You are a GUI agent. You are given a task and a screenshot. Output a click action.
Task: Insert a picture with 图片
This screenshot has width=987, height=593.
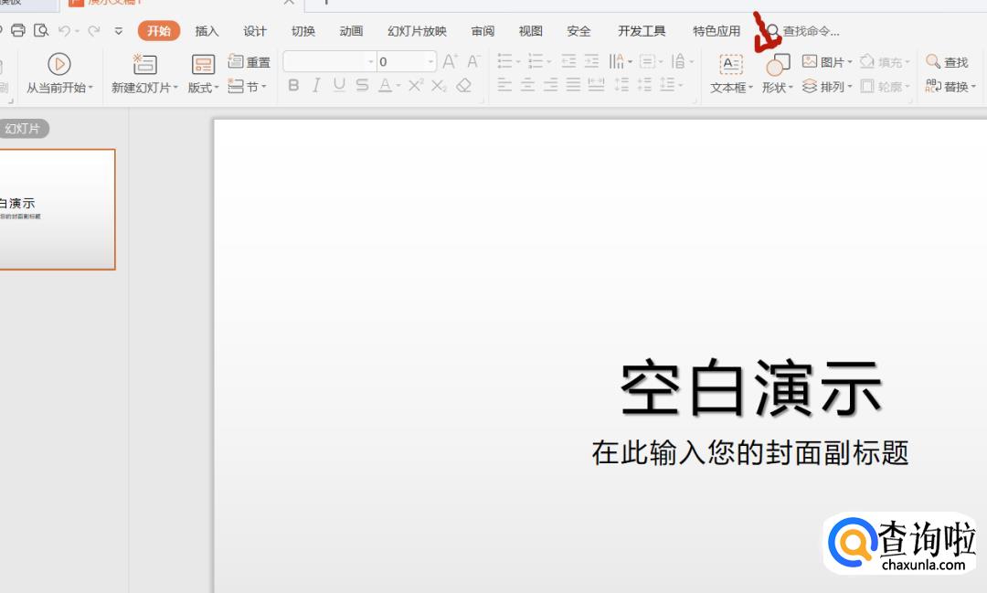(826, 62)
